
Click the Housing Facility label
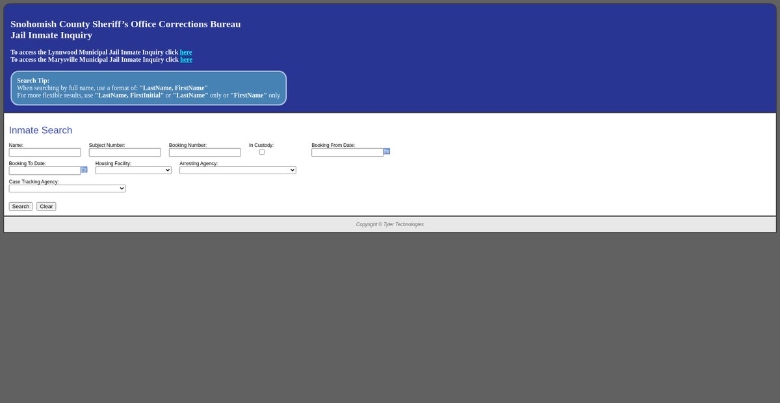(113, 163)
